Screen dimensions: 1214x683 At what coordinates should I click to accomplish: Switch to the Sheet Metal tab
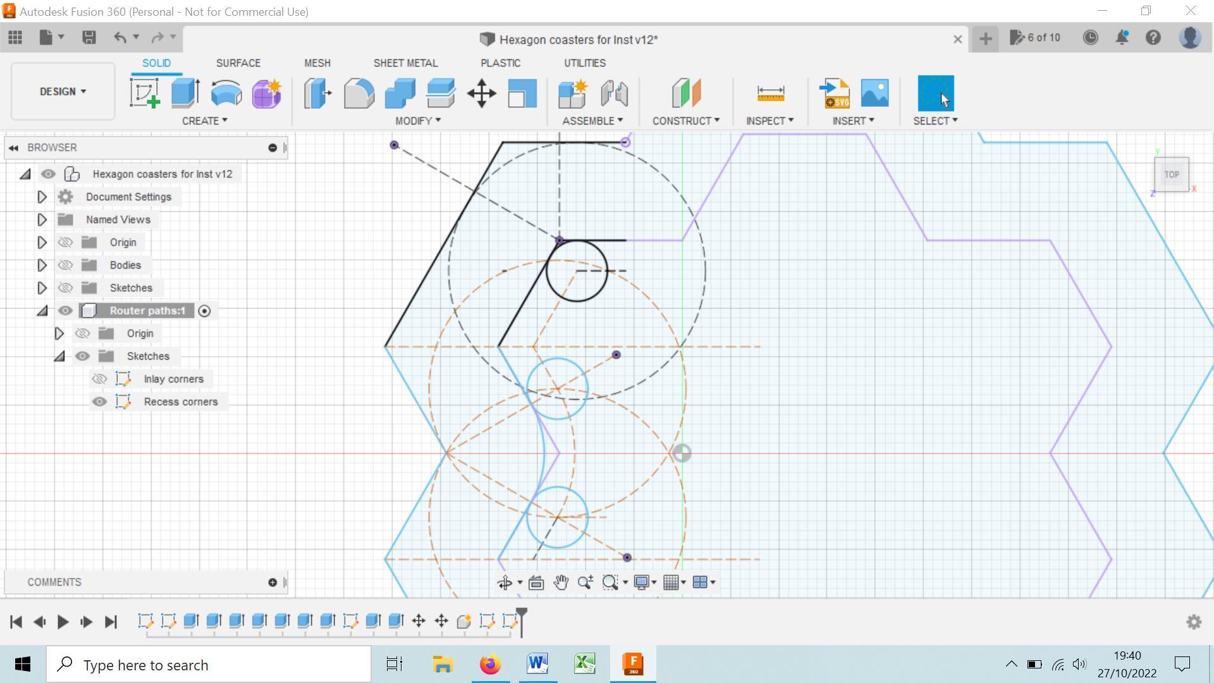coord(405,63)
